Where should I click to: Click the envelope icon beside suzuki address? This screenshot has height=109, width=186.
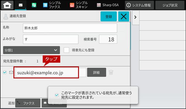point(11,72)
